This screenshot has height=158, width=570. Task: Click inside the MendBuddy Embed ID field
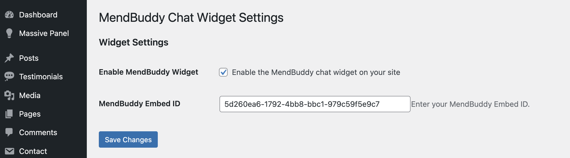click(x=314, y=104)
